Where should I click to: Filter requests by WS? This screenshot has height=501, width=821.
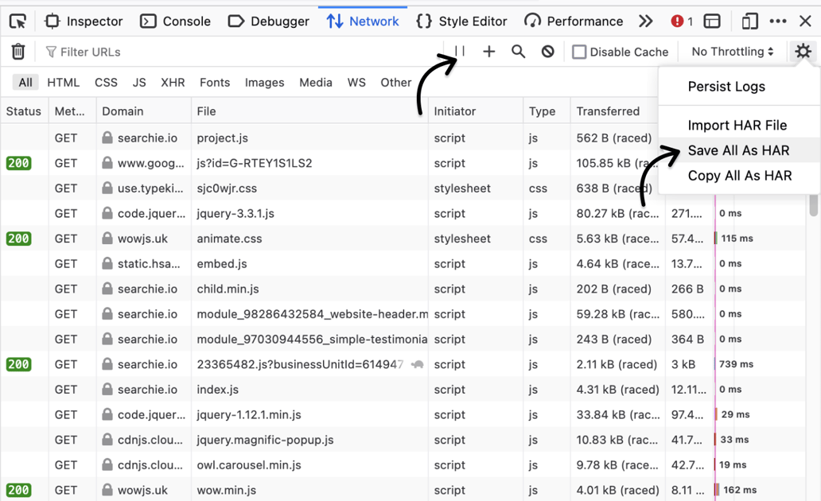pyautogui.click(x=356, y=82)
